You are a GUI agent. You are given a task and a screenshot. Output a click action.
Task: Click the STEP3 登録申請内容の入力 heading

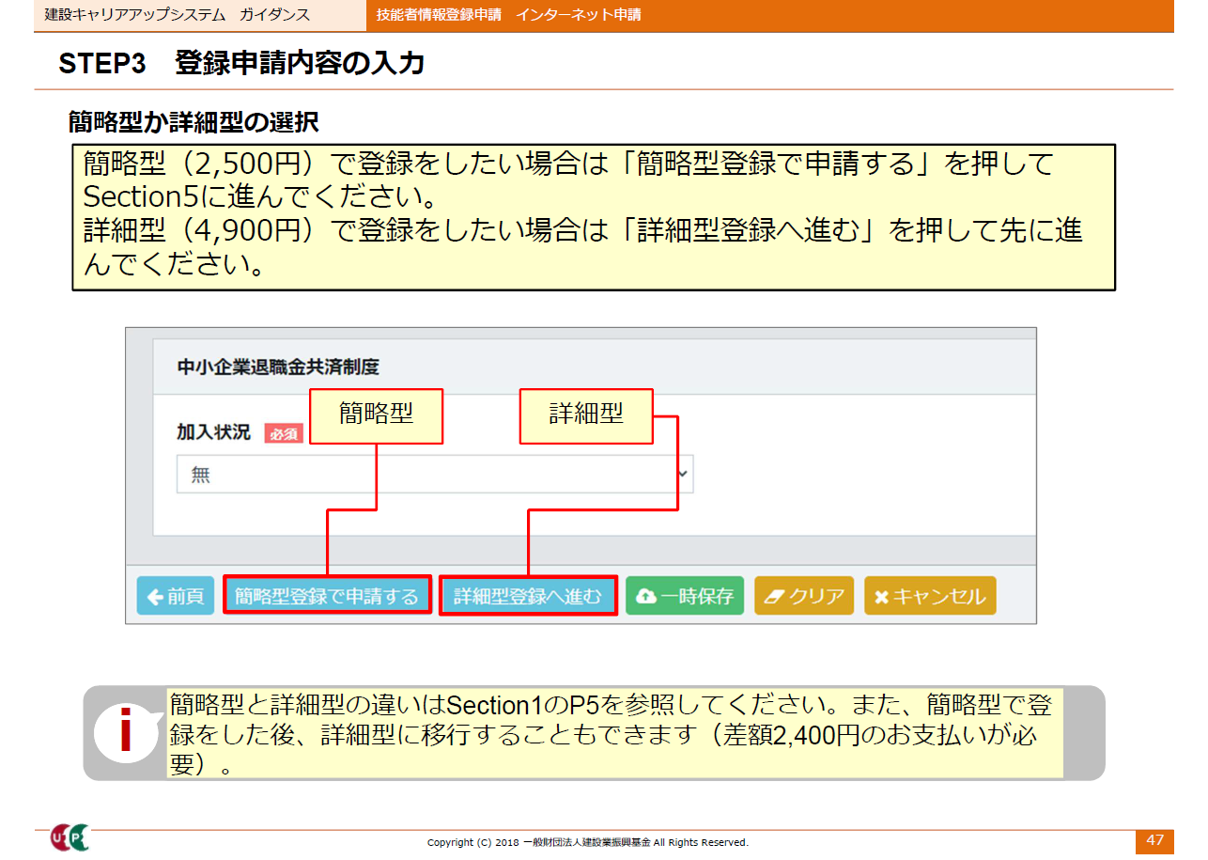point(241,63)
